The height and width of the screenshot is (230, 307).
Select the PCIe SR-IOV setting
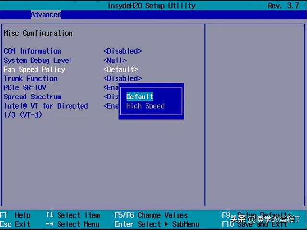[x=24, y=88]
